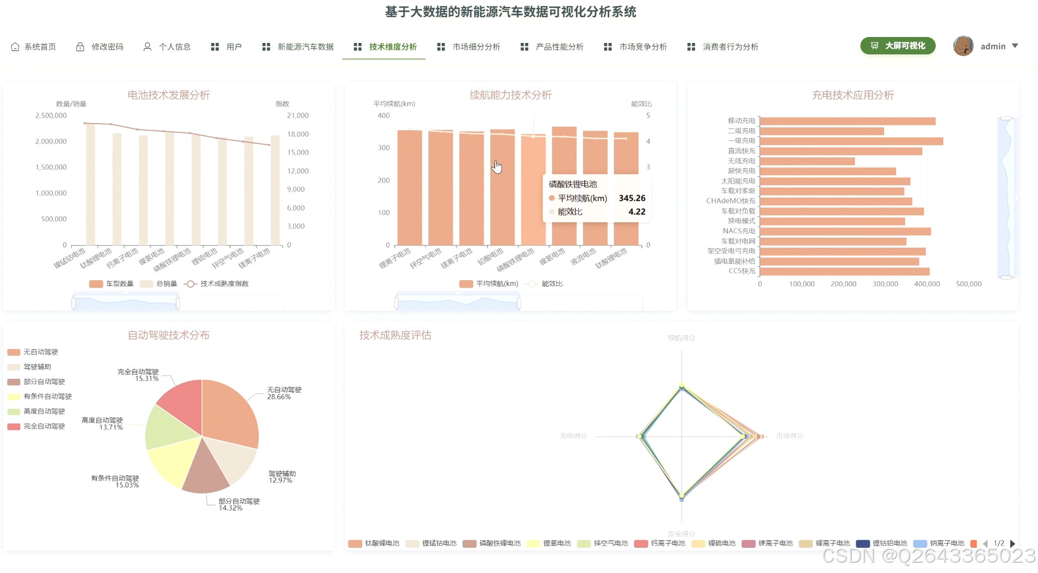Screen dimensions: 1038x573
Task: Click charging chart vertical zoom slider top handle
Action: pyautogui.click(x=1006, y=118)
